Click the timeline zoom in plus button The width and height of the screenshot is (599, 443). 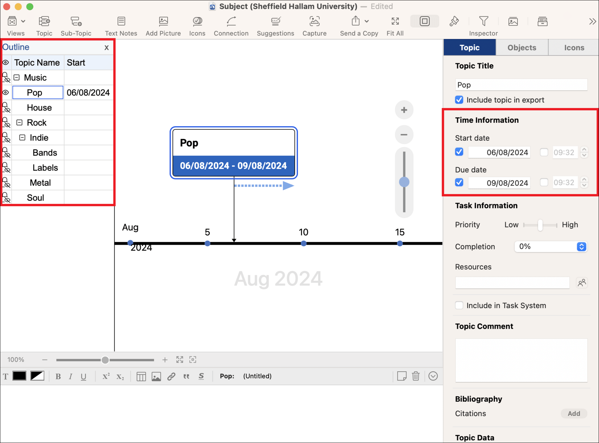pos(404,110)
